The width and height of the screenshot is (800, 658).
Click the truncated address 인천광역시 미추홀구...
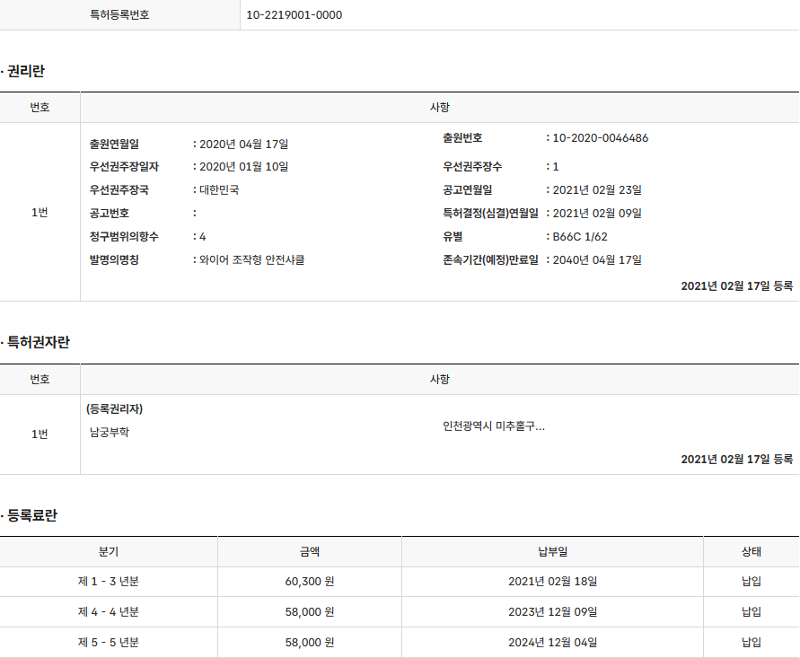[493, 426]
